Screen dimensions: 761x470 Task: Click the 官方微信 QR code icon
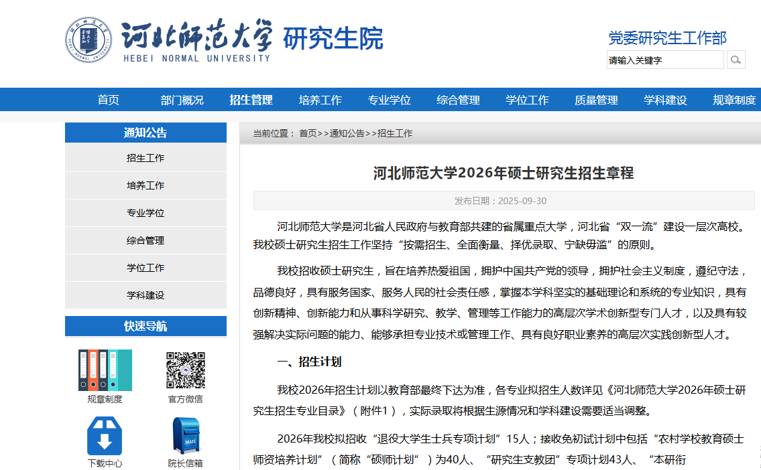pyautogui.click(x=185, y=370)
